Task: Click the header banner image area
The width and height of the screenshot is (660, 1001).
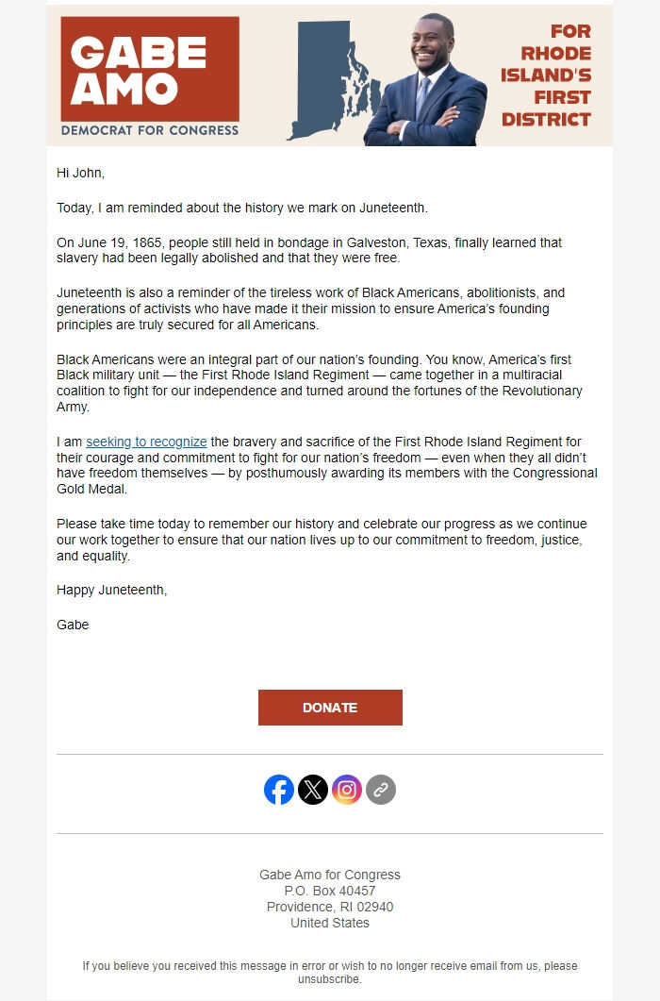Action: click(x=330, y=75)
